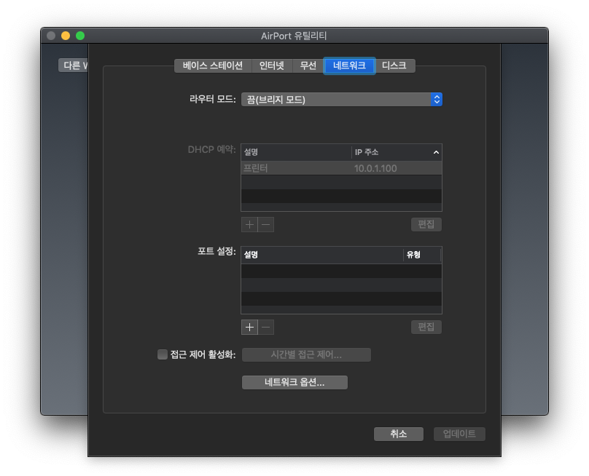Click 편집 button under 포트 설정 table
Screen dimensions: 589x476
point(426,327)
